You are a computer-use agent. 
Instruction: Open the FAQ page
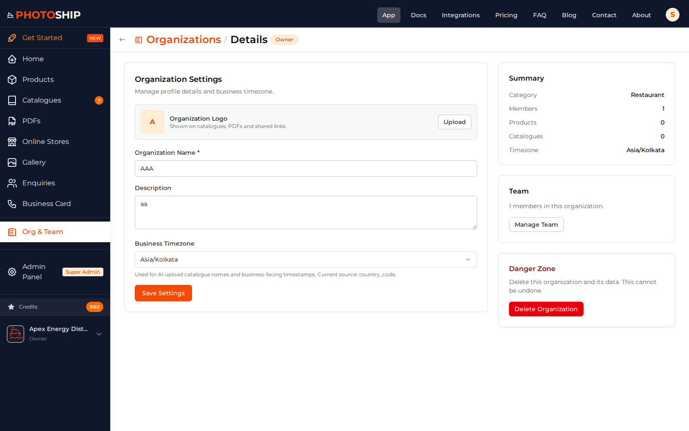point(540,15)
